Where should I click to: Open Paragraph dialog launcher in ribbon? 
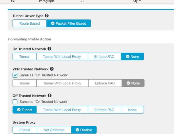click(81, 1)
